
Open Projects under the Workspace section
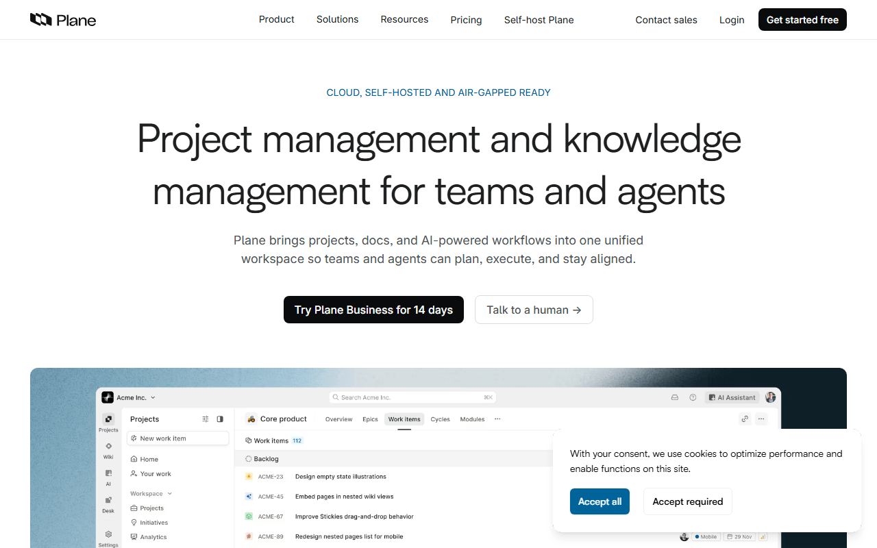coord(147,508)
